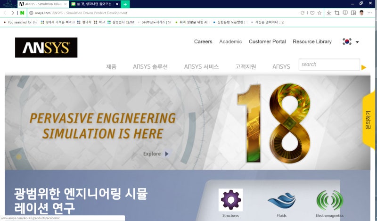
Task: Open the 취미 생활을 위한 bookmark
Action: pyautogui.click(x=192, y=22)
